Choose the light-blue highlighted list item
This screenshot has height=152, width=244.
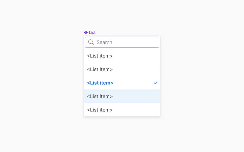tap(100, 96)
